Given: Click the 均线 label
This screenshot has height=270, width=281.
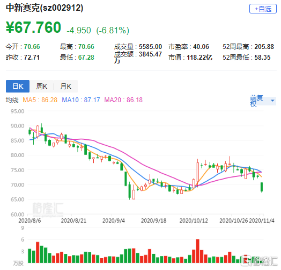Looking at the screenshot, I should (x=12, y=100).
